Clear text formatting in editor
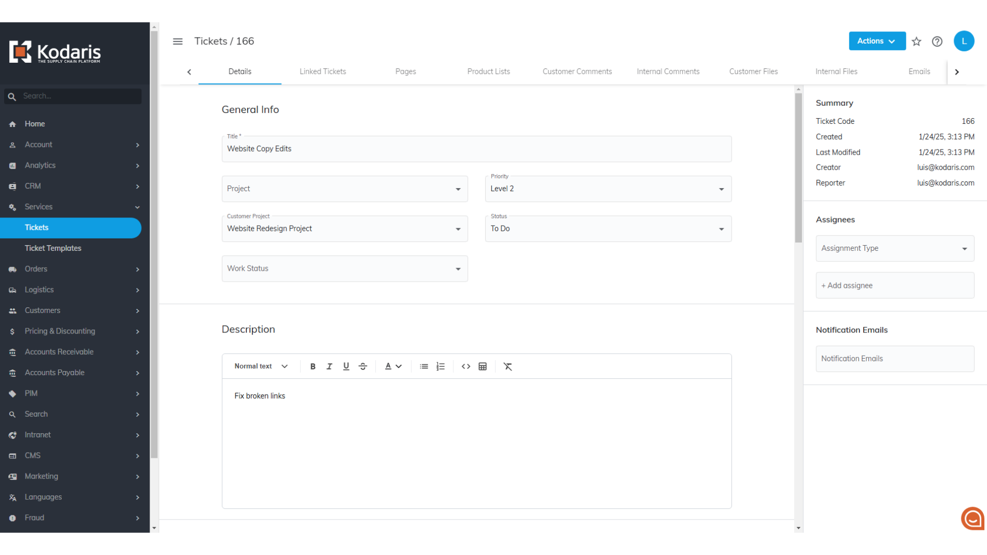 point(508,366)
